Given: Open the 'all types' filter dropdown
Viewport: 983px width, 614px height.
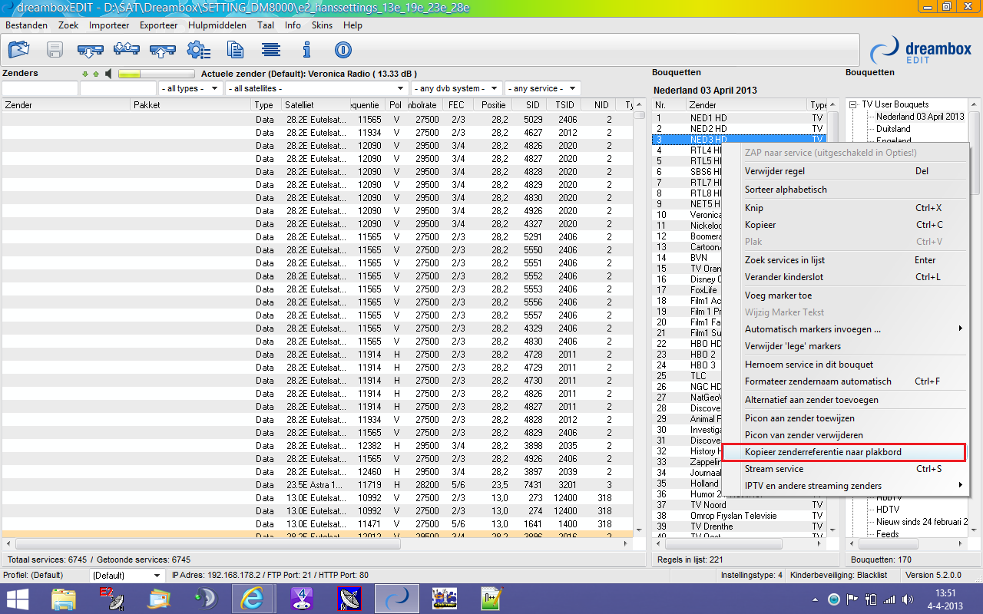Looking at the screenshot, I should tap(190, 89).
